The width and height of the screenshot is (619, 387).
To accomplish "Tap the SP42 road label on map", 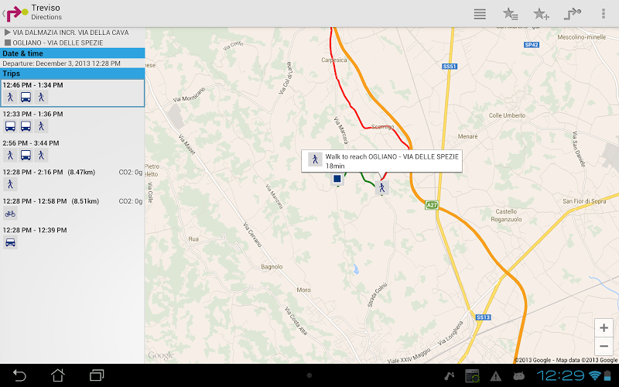I will click(x=532, y=45).
